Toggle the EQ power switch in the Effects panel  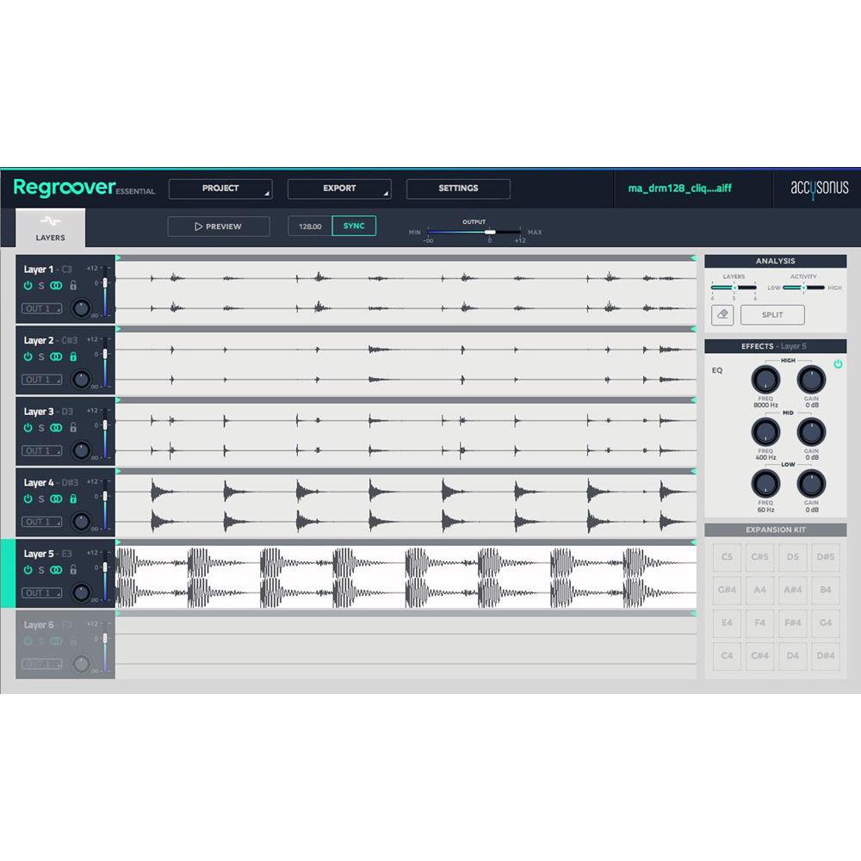[x=836, y=364]
